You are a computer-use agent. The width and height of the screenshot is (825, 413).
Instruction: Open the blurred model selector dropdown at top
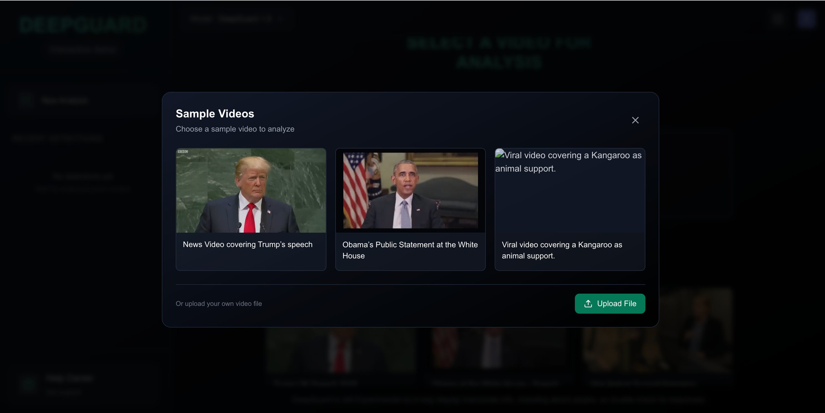(x=237, y=19)
